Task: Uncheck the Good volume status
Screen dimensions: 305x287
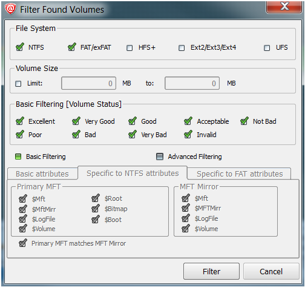Action: pyautogui.click(x=133, y=121)
